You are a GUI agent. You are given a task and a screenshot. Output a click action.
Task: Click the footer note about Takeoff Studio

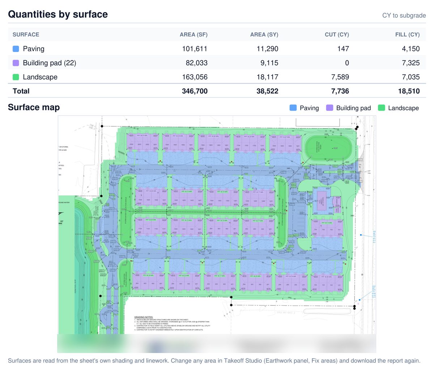point(214,361)
